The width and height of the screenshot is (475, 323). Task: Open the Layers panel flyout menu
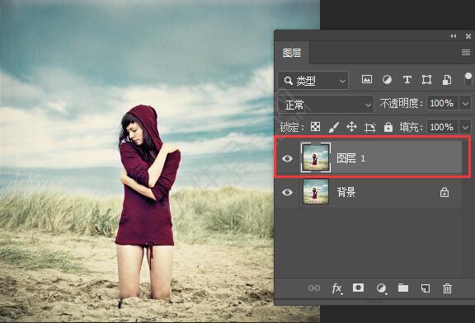coord(466,53)
